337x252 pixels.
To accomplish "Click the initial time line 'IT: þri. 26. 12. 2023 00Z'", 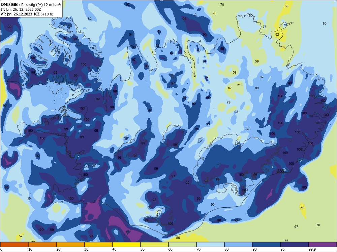I will click(21, 9).
